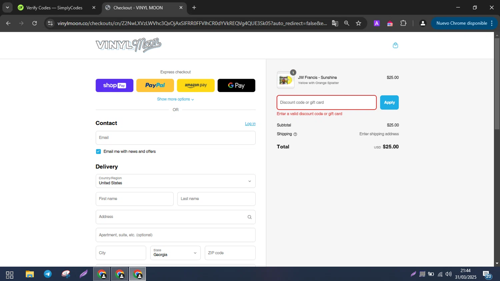
Task: Click the gift box extension icon
Action: (x=390, y=23)
